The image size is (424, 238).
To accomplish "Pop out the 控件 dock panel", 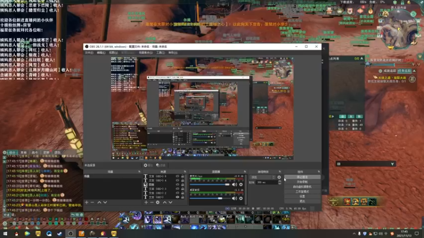I will pyautogui.click(x=319, y=171).
